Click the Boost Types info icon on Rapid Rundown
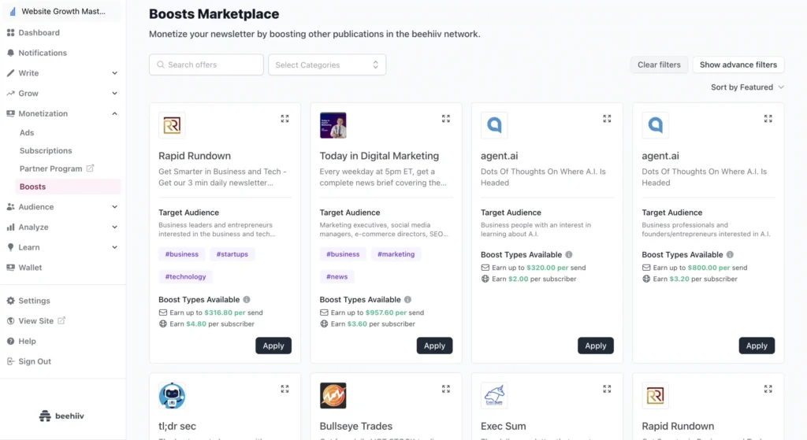Viewport: 807px width, 440px height. click(247, 299)
